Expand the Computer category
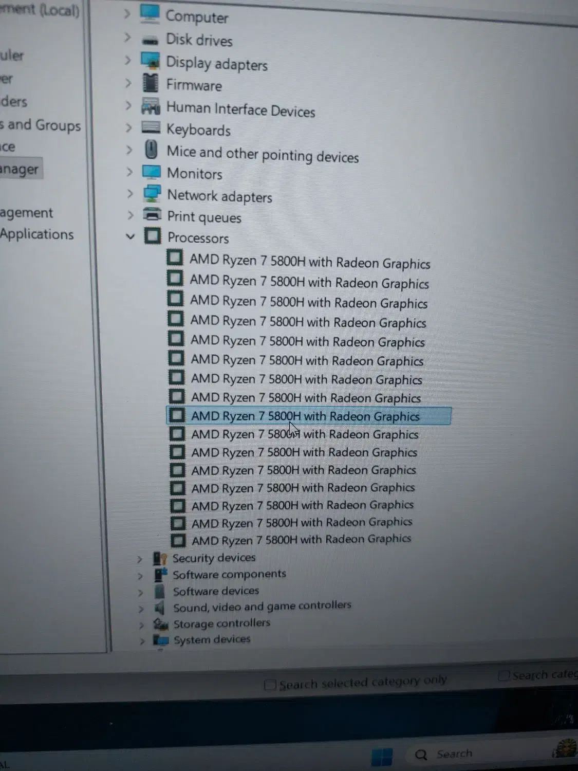The width and height of the screenshot is (578, 771). [127, 14]
